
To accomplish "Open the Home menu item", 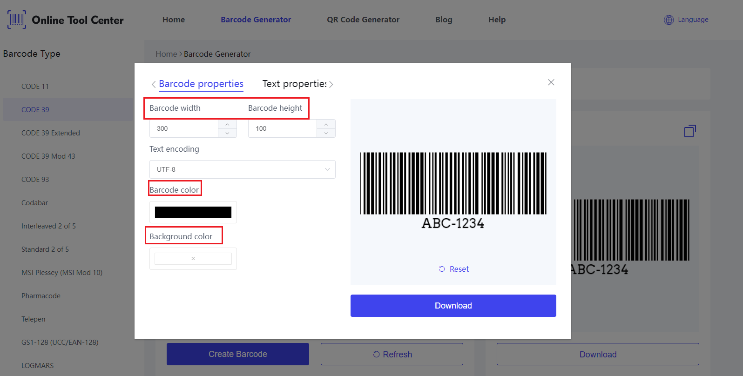I will pyautogui.click(x=174, y=20).
